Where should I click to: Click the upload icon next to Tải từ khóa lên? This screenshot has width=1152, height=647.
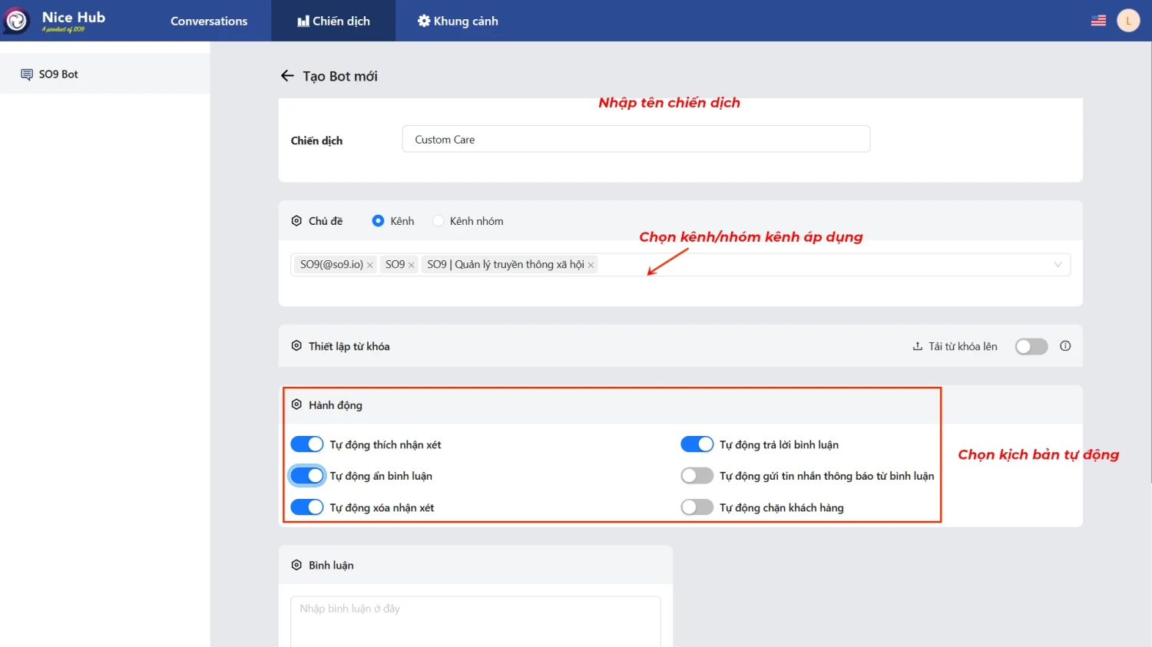point(917,346)
